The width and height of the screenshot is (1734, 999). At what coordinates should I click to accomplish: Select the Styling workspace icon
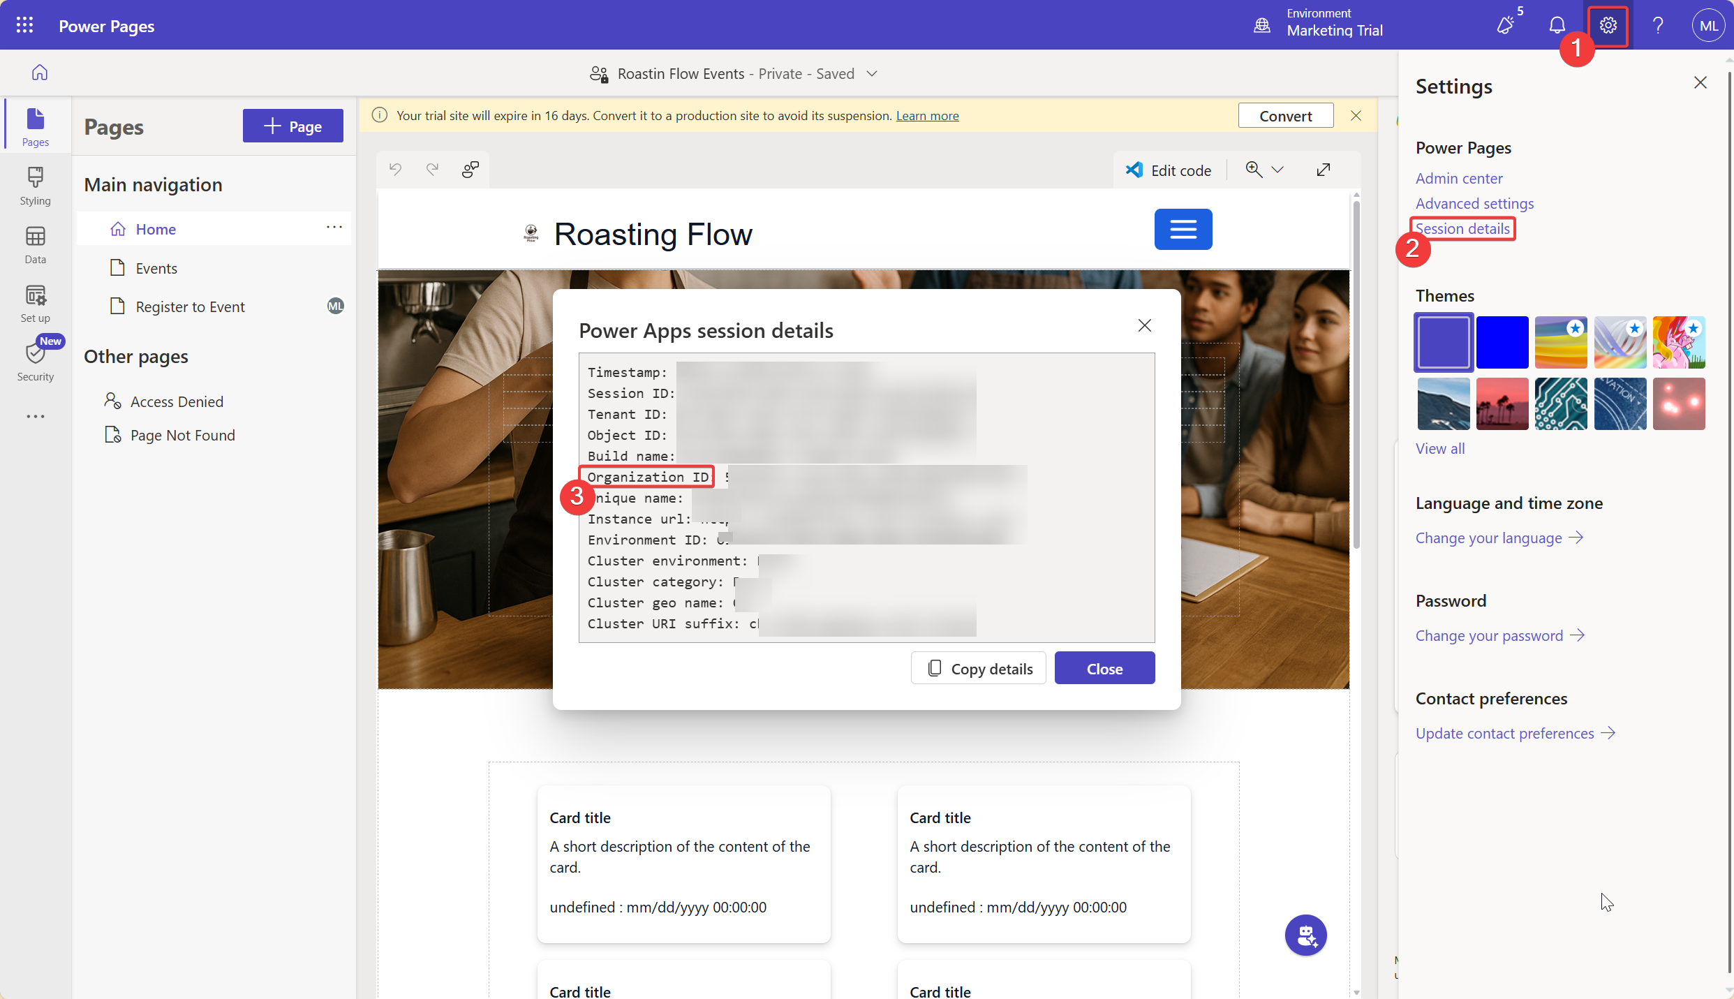(35, 184)
